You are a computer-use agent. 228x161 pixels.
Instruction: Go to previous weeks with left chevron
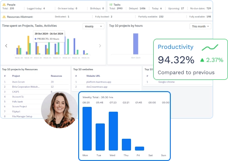coord(6,46)
